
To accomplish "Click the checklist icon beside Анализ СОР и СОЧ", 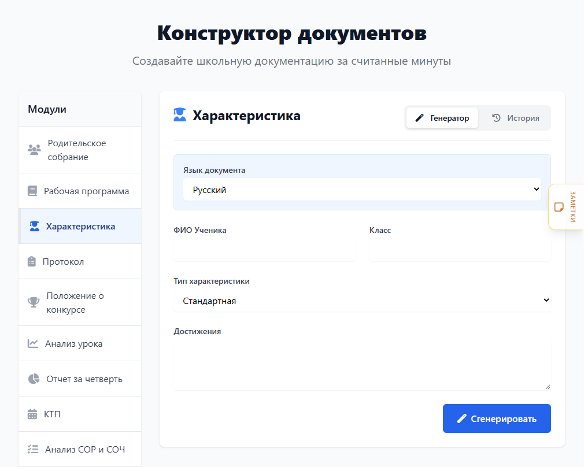I will [33, 449].
